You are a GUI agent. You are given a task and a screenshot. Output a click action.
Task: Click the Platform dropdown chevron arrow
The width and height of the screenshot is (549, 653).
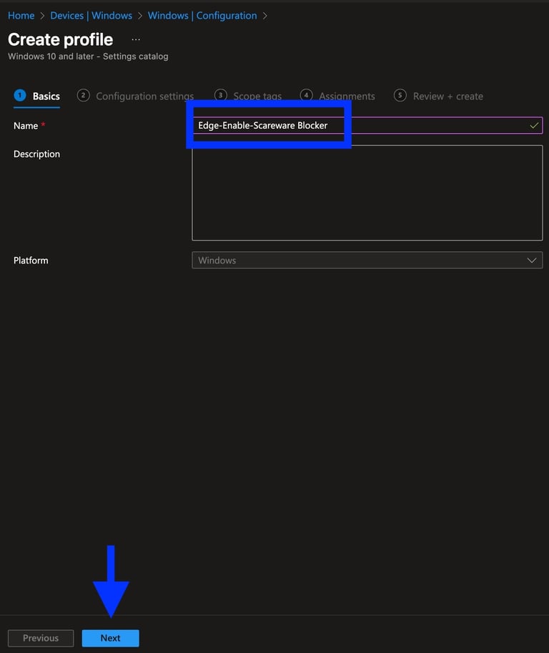pyautogui.click(x=532, y=261)
